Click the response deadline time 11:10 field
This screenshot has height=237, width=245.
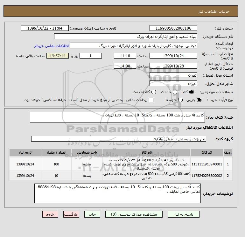coord(125,56)
